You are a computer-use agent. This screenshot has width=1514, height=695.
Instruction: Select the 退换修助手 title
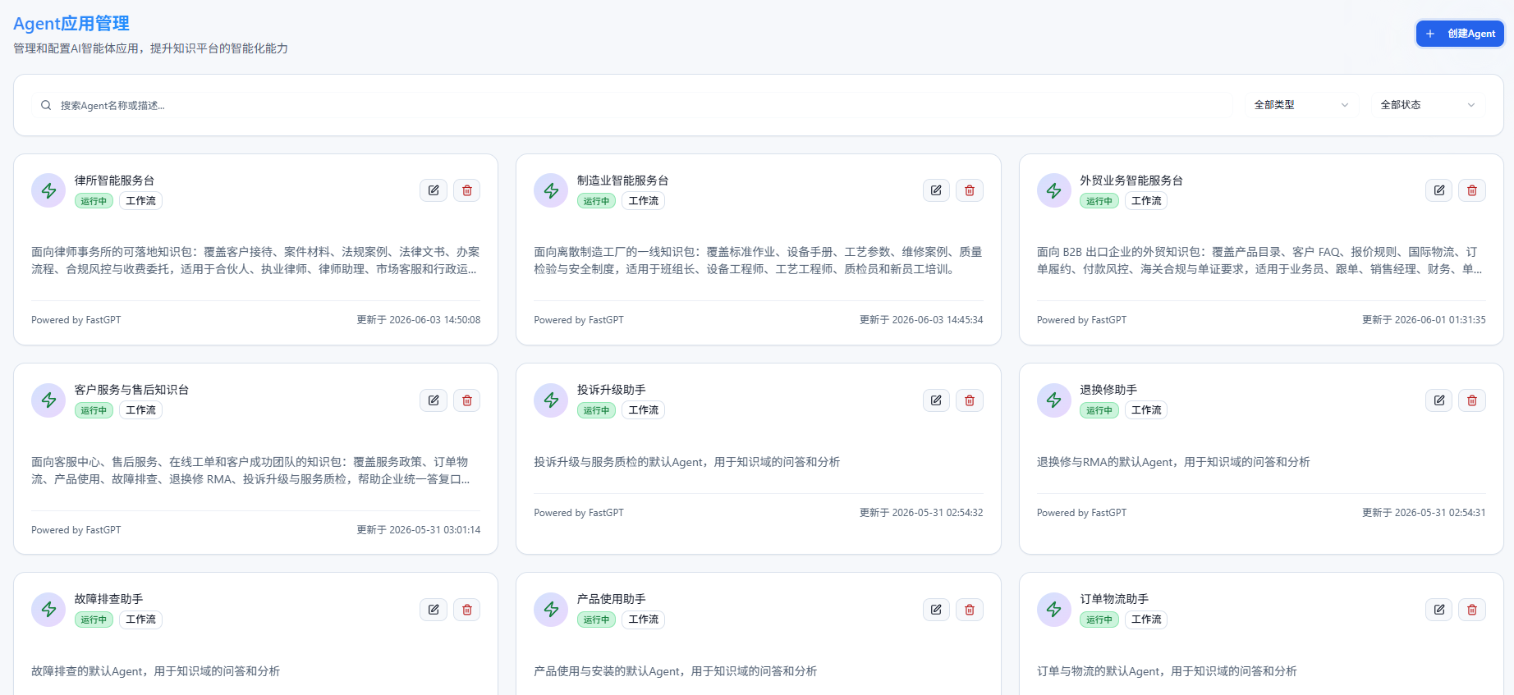point(1108,390)
